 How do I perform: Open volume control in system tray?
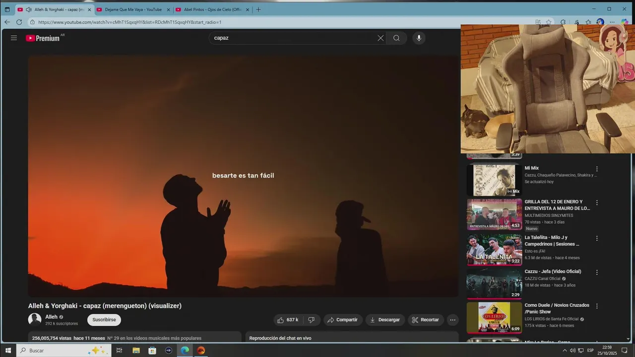pos(572,351)
